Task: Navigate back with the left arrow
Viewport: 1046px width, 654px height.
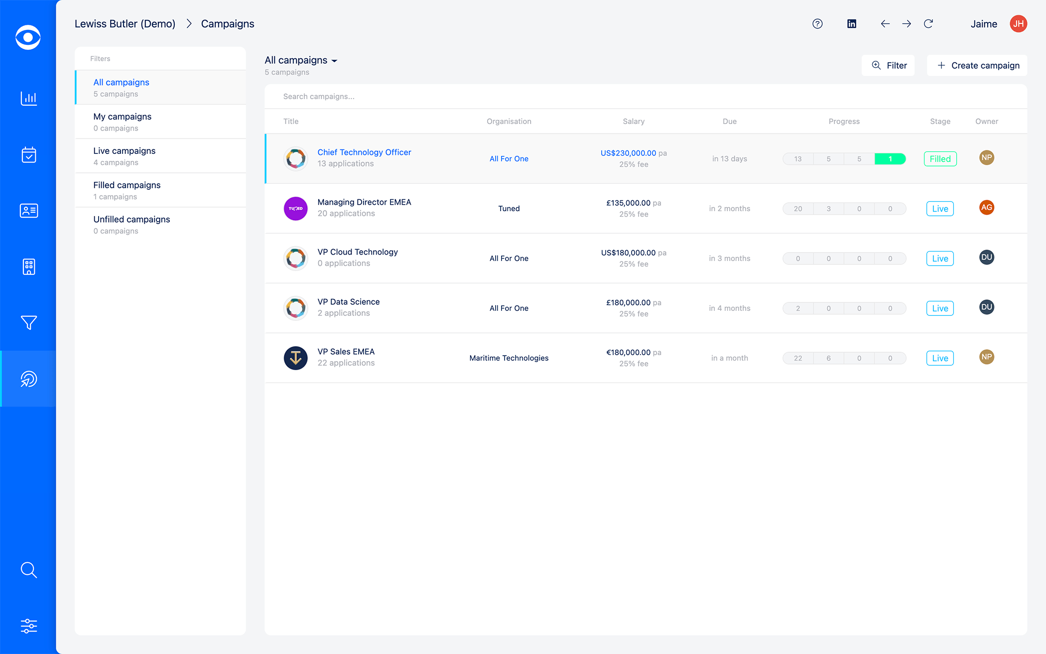Action: pos(885,24)
